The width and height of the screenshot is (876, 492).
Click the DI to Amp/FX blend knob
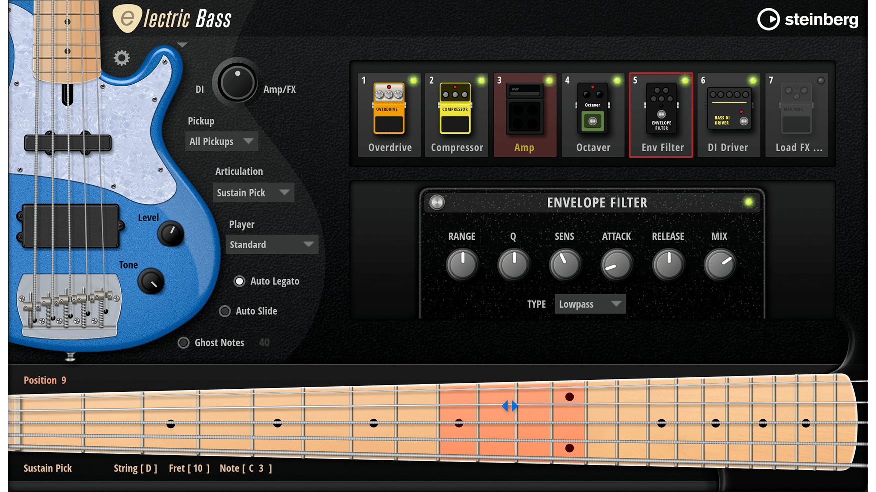237,83
